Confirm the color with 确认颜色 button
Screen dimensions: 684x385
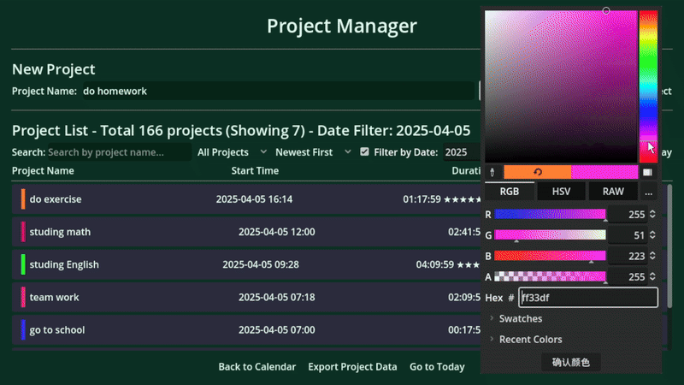[570, 363]
